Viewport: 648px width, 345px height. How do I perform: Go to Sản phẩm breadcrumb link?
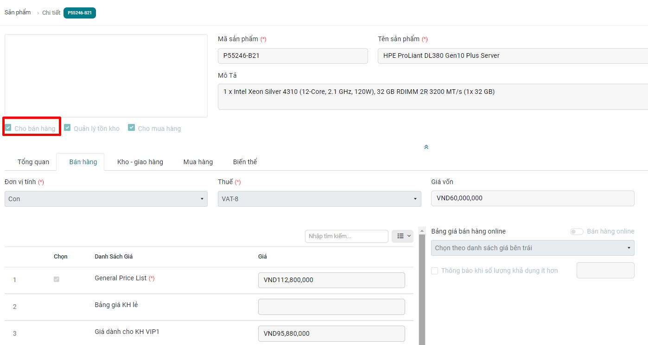pos(18,12)
